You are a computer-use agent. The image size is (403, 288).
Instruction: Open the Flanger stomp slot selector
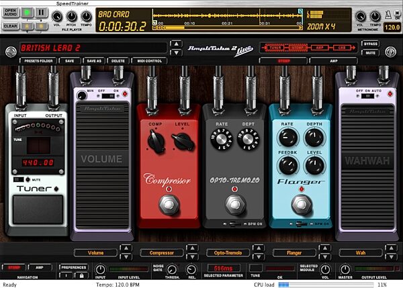coord(294,253)
